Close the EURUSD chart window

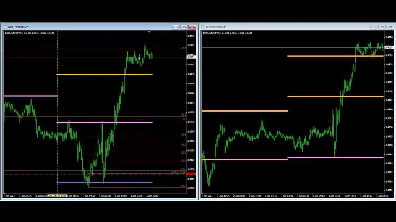pos(390,27)
